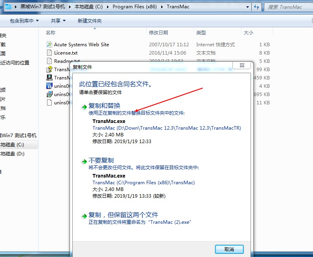Click Internet 快捷方式 type cell
The image size is (313, 257).
pos(215,44)
